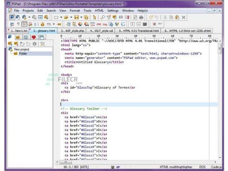Click the Copy icon in toolbar

(x=171, y=18)
